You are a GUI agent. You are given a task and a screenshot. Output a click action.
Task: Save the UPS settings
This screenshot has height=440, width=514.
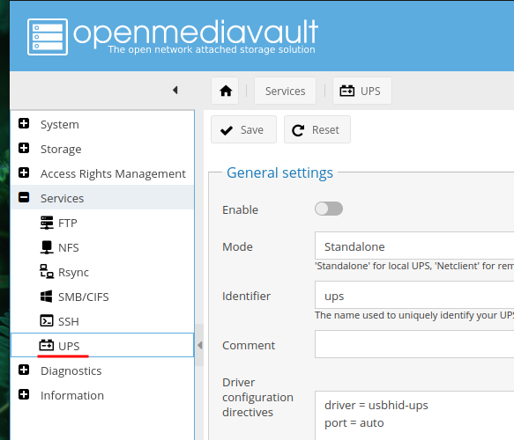tap(243, 129)
